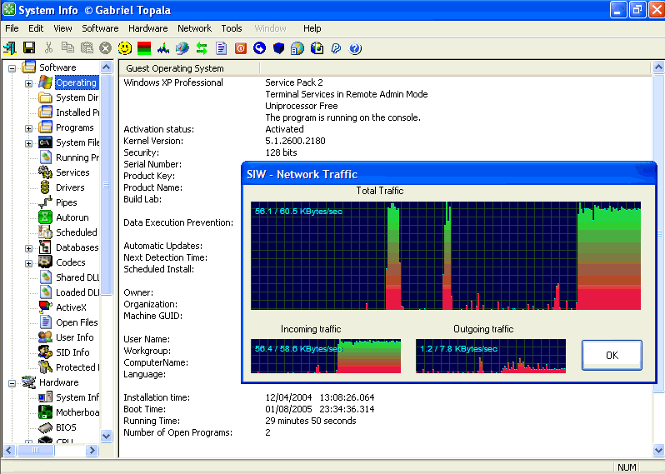
Task: Open the SID Info tree entry
Action: (x=72, y=352)
